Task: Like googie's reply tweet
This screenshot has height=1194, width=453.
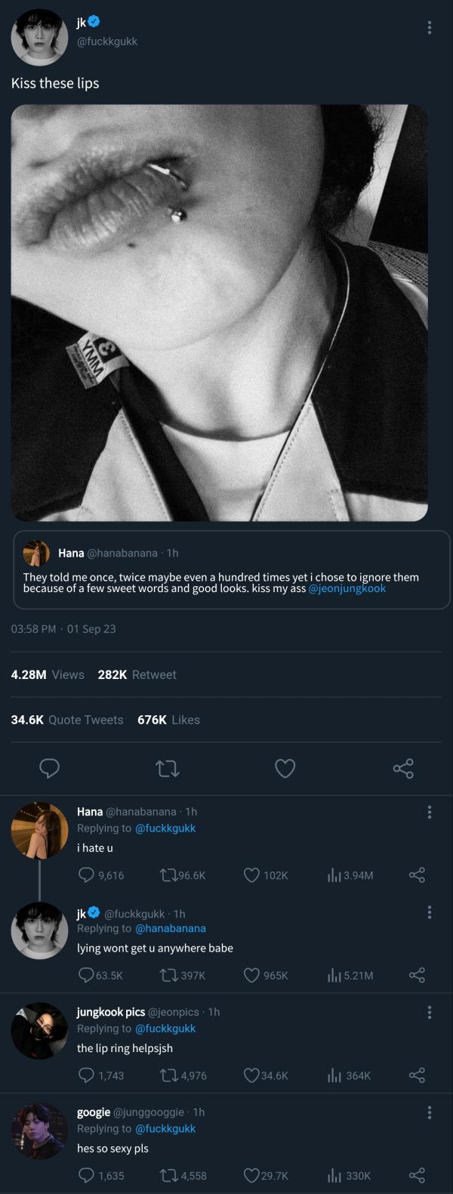Action: tap(252, 1175)
